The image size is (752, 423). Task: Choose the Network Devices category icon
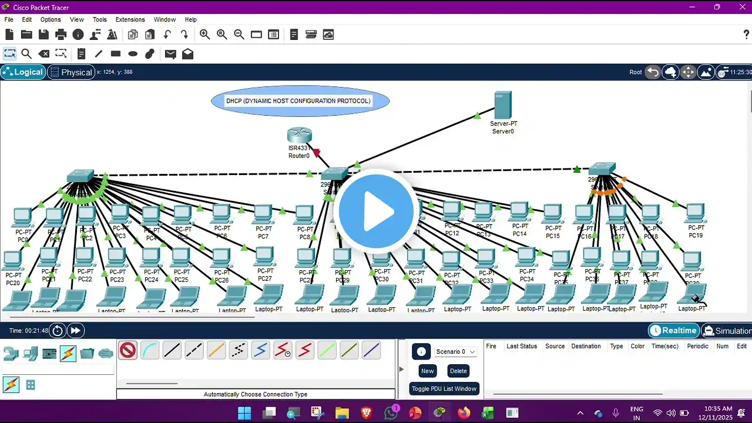(x=11, y=354)
